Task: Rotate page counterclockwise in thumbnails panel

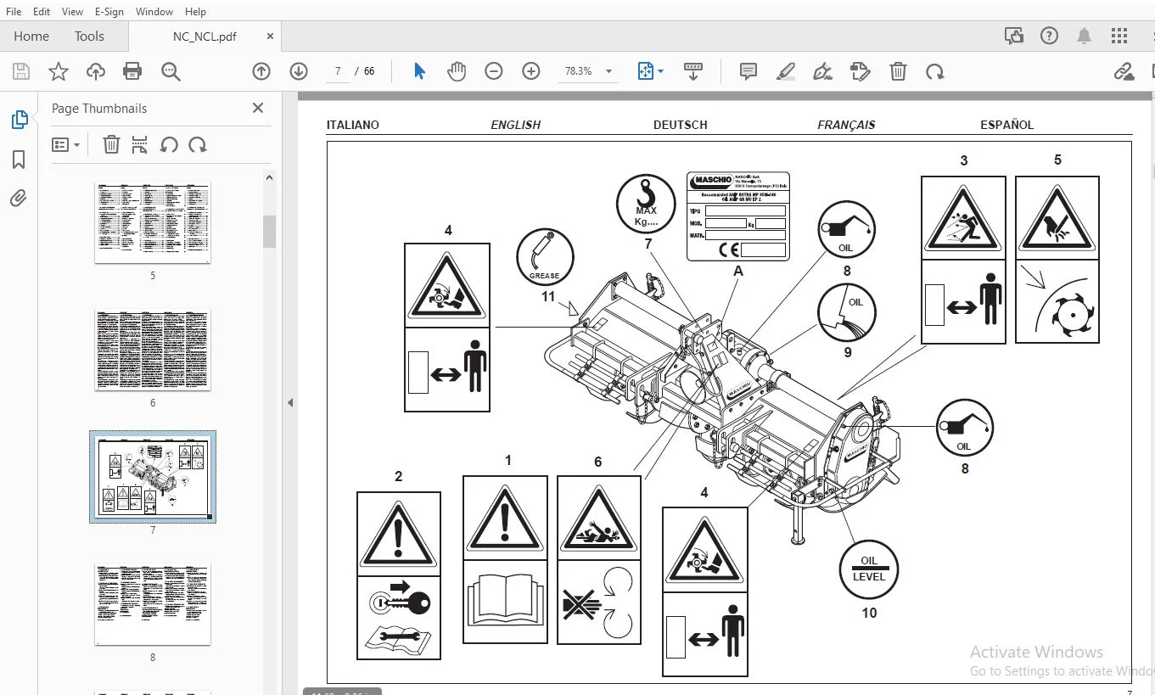Action: coord(169,145)
